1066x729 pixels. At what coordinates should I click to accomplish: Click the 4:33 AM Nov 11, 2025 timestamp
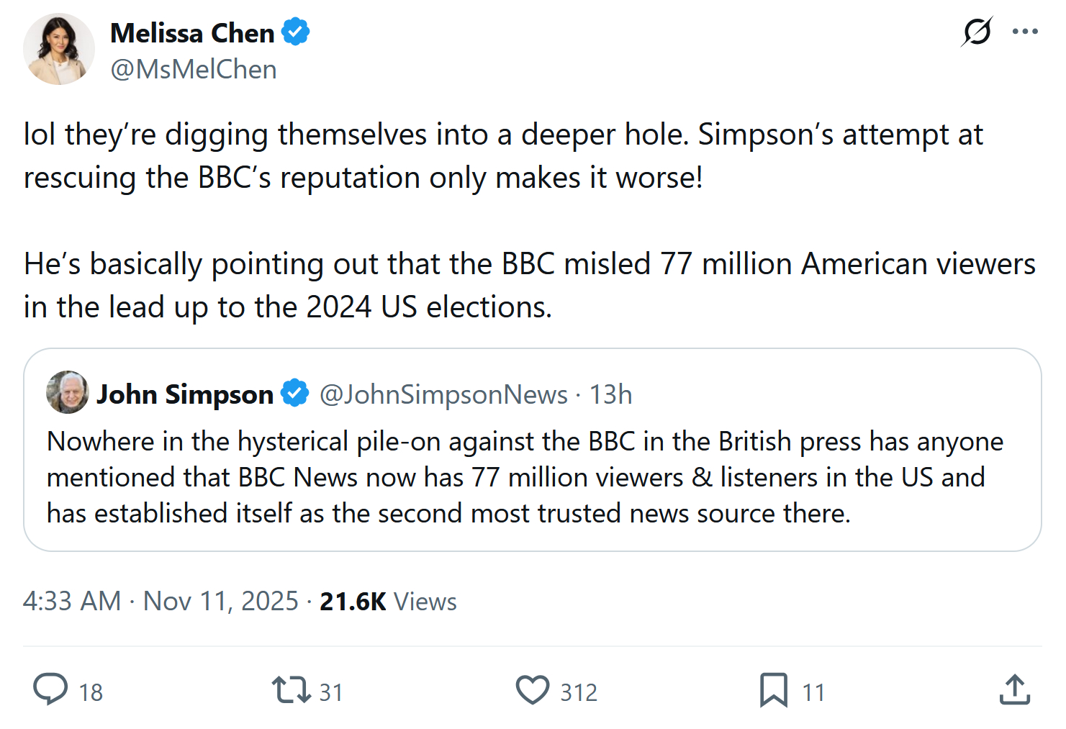pos(161,601)
